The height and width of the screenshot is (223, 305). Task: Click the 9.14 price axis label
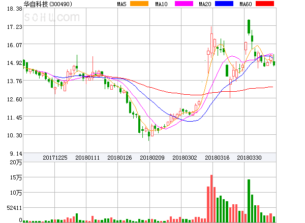[16, 154]
